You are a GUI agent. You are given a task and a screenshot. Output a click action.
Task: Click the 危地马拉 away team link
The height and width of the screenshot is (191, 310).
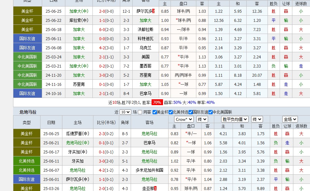tap(149, 134)
